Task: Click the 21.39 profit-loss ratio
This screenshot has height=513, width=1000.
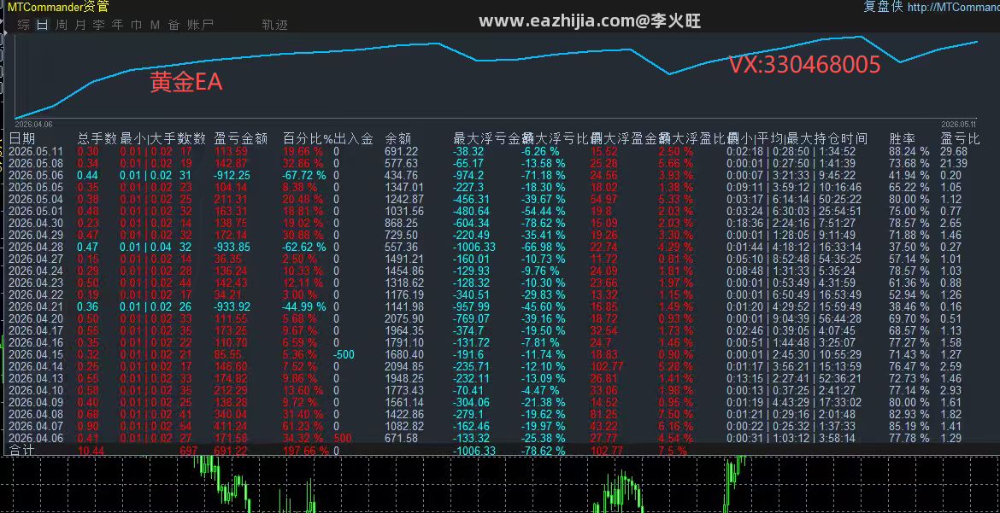Action: click(x=954, y=163)
